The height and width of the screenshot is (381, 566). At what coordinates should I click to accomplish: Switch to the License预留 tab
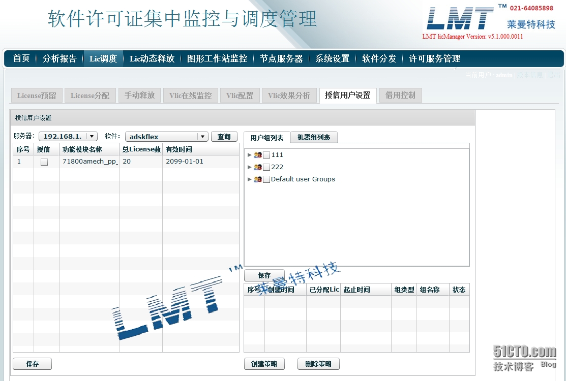click(x=37, y=96)
